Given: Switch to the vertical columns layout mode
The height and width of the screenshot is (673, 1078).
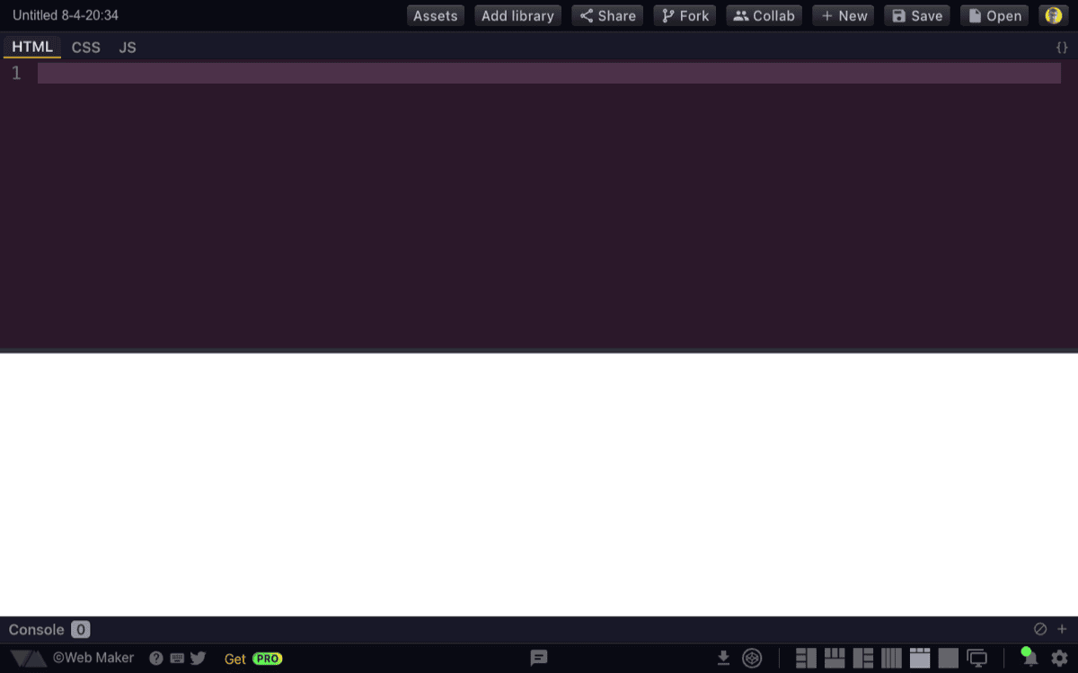Looking at the screenshot, I should point(891,658).
